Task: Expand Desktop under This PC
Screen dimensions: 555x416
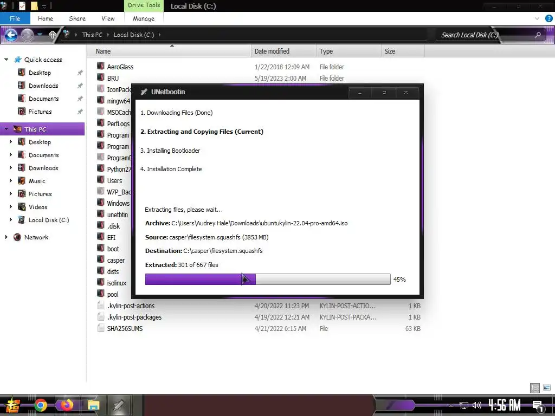Action: [x=11, y=142]
